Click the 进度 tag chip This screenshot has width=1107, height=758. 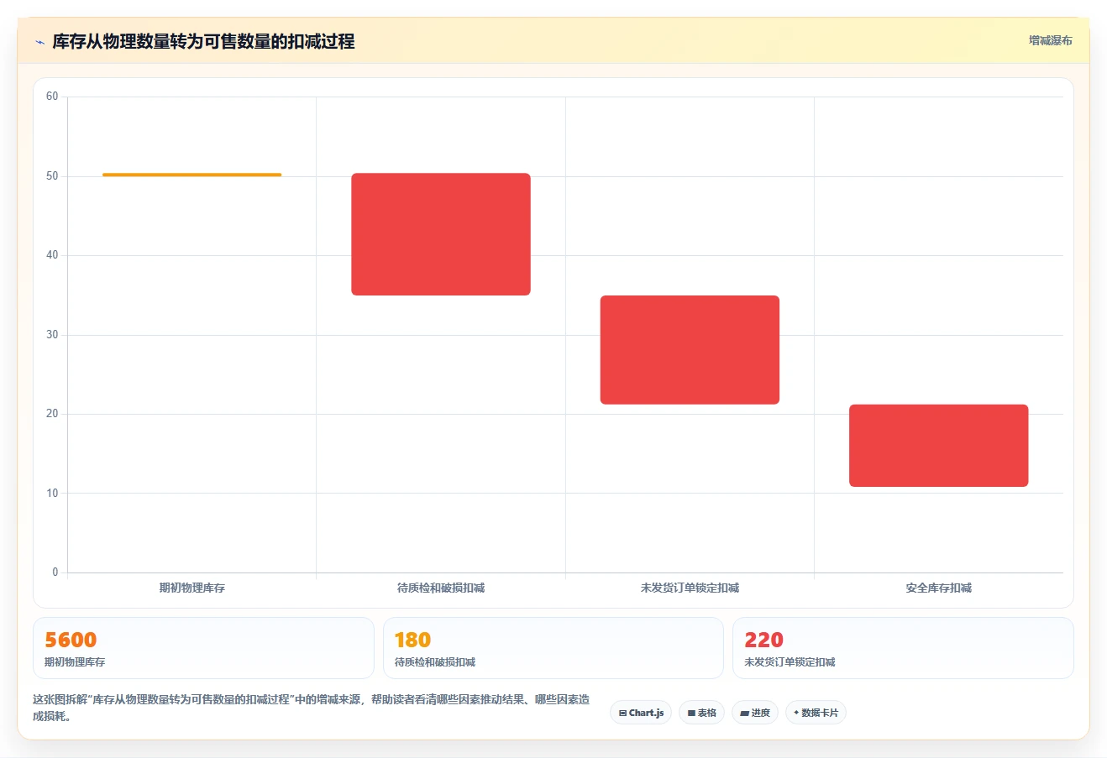coord(755,713)
